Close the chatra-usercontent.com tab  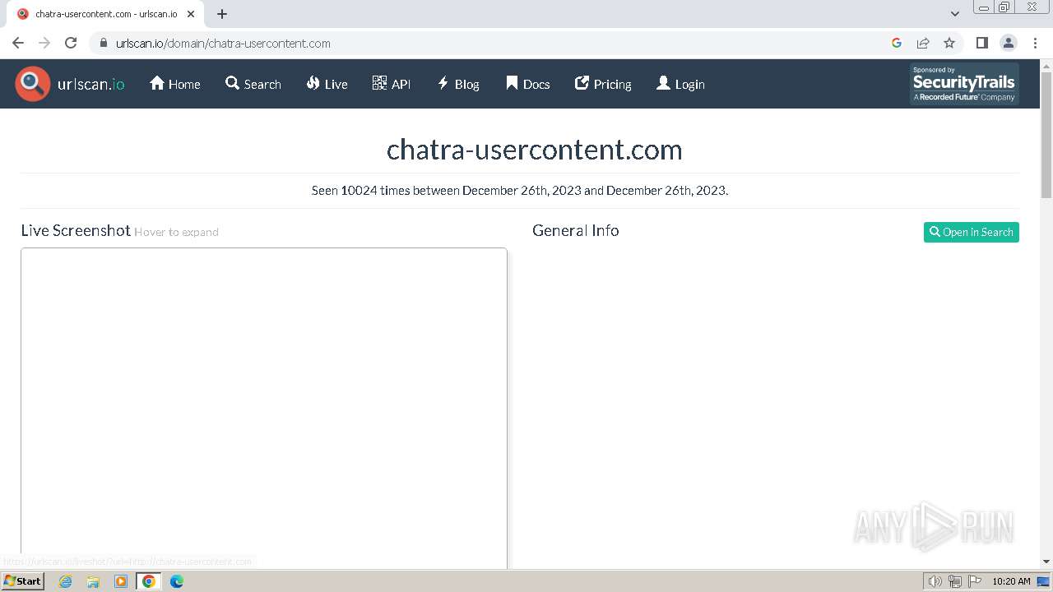[191, 14]
